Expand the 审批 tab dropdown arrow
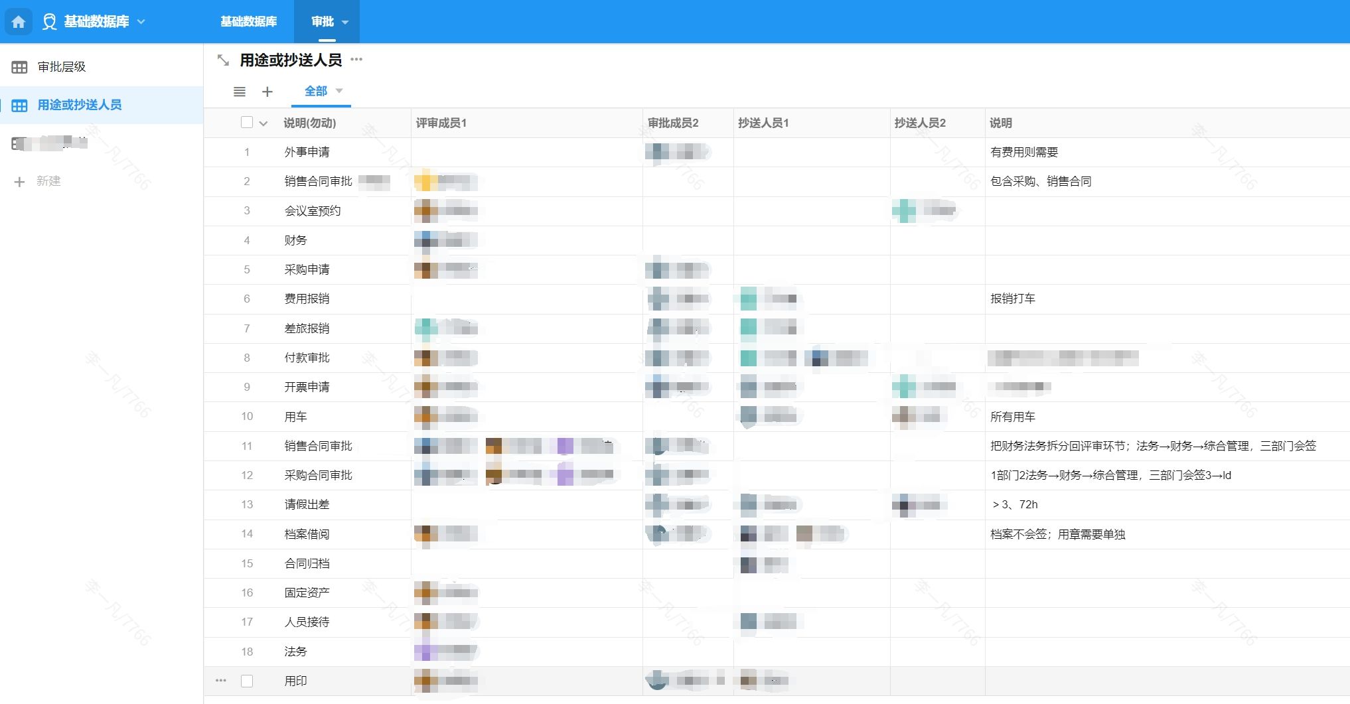Image resolution: width=1350 pixels, height=704 pixels. (345, 23)
